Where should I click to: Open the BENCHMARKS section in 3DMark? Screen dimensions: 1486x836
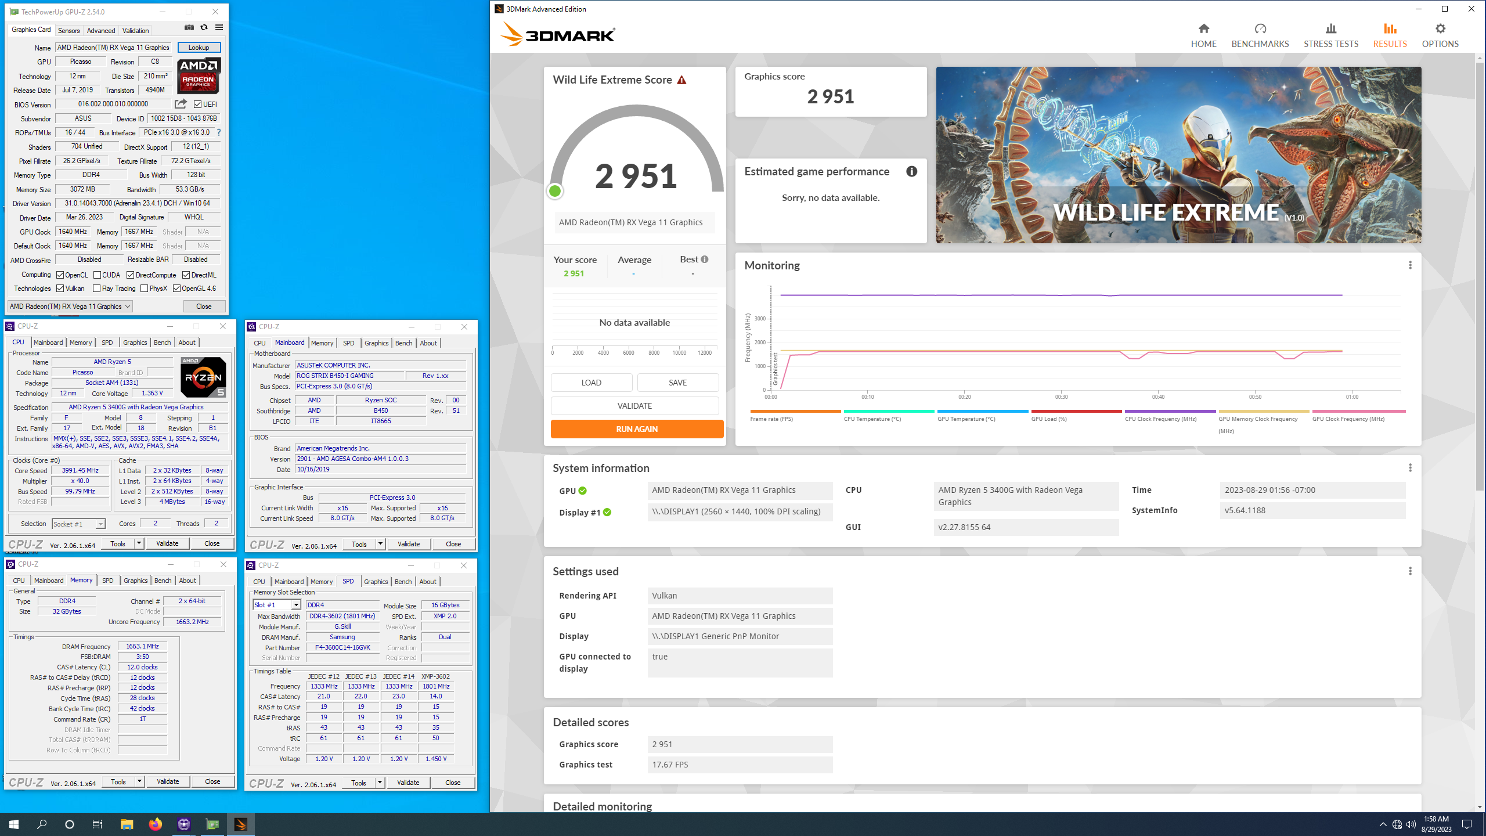[1260, 36]
